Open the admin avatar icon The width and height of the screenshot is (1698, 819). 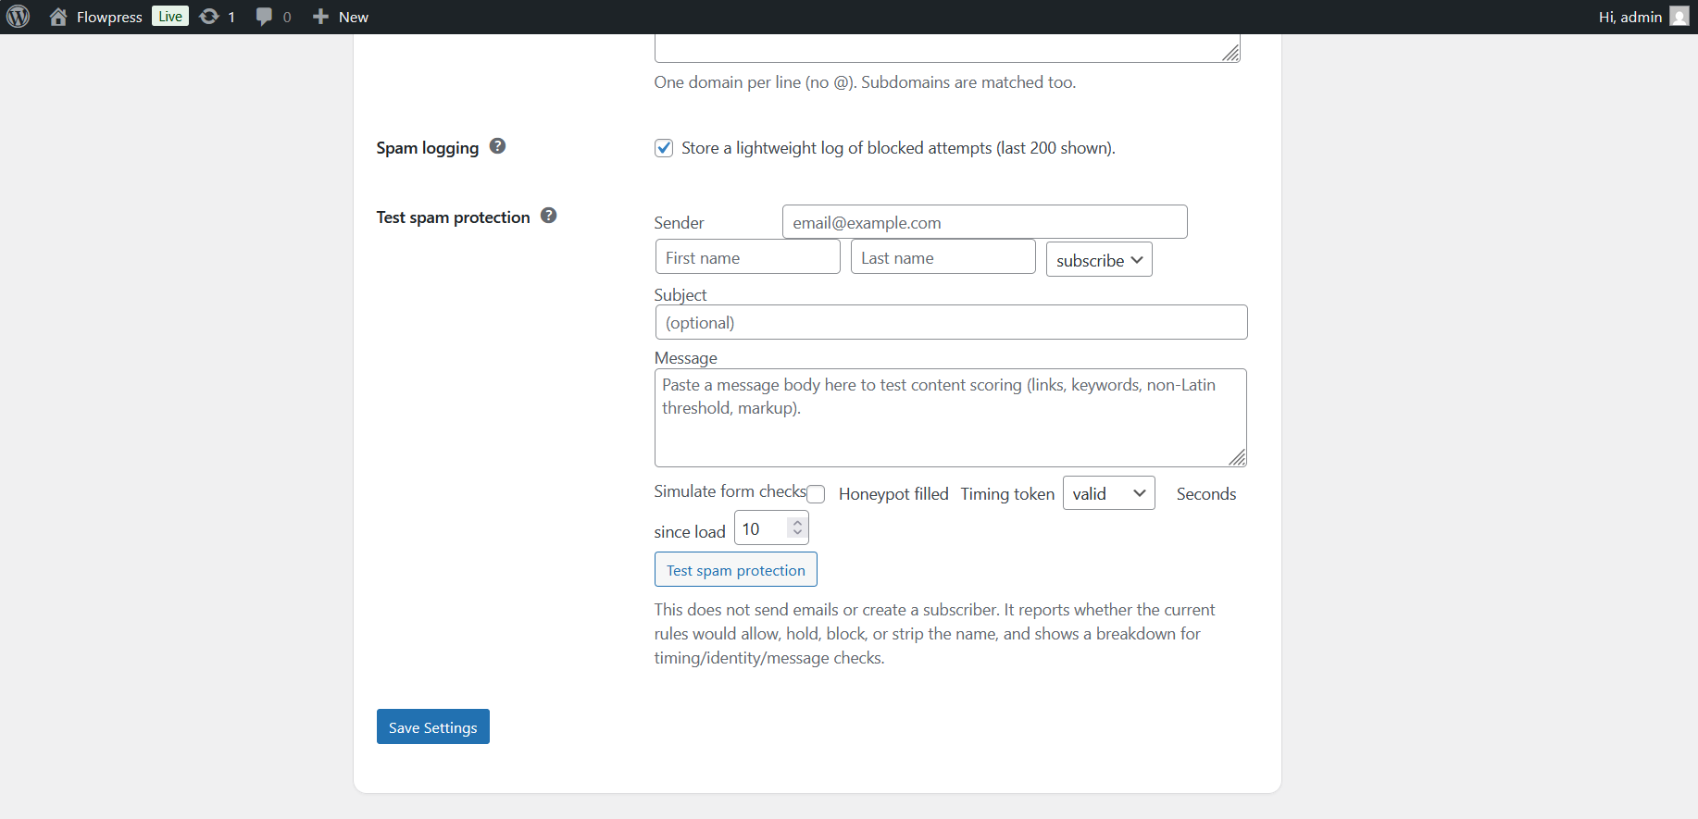pos(1679,17)
